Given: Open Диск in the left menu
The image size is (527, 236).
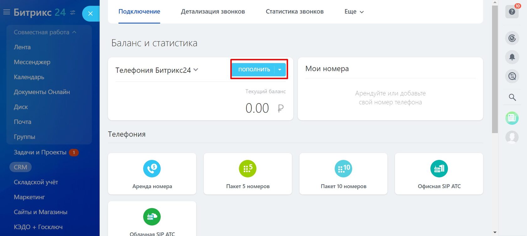Looking at the screenshot, I should pos(21,107).
